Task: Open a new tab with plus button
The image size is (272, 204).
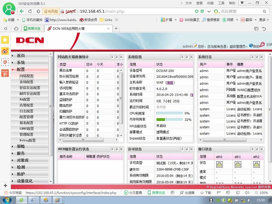Action: coord(116,28)
